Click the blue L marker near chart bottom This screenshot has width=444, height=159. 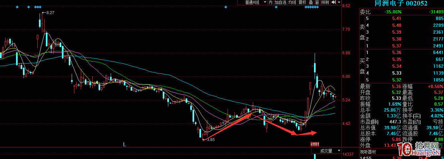124,144
